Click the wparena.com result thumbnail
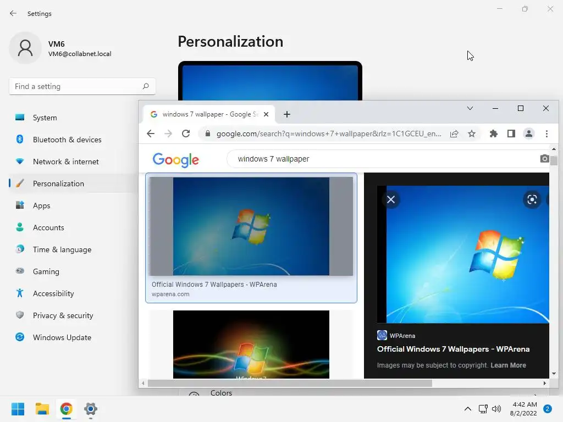563x422 pixels. tap(251, 226)
